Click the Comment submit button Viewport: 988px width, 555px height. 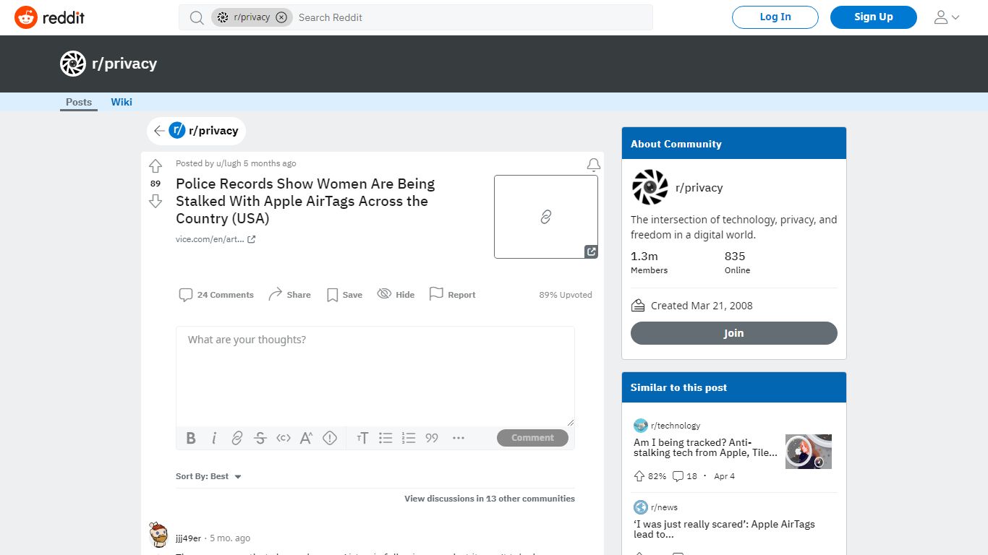(x=532, y=438)
